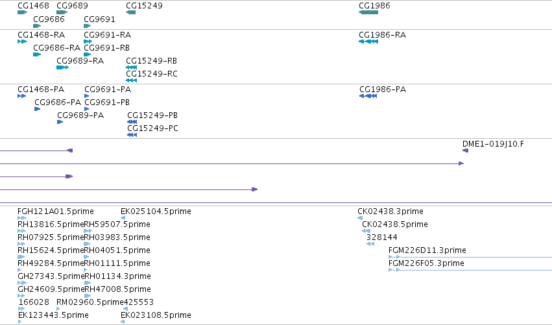Image resolution: width=552 pixels, height=325 pixels.
Task: Click the CG1468 gene glyph
Action: click(x=22, y=12)
